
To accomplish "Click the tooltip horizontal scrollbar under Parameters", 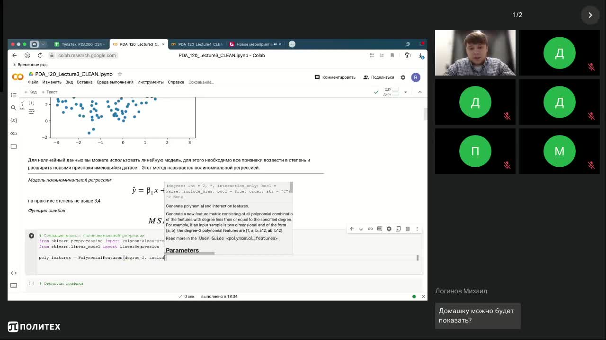I will [x=189, y=254].
